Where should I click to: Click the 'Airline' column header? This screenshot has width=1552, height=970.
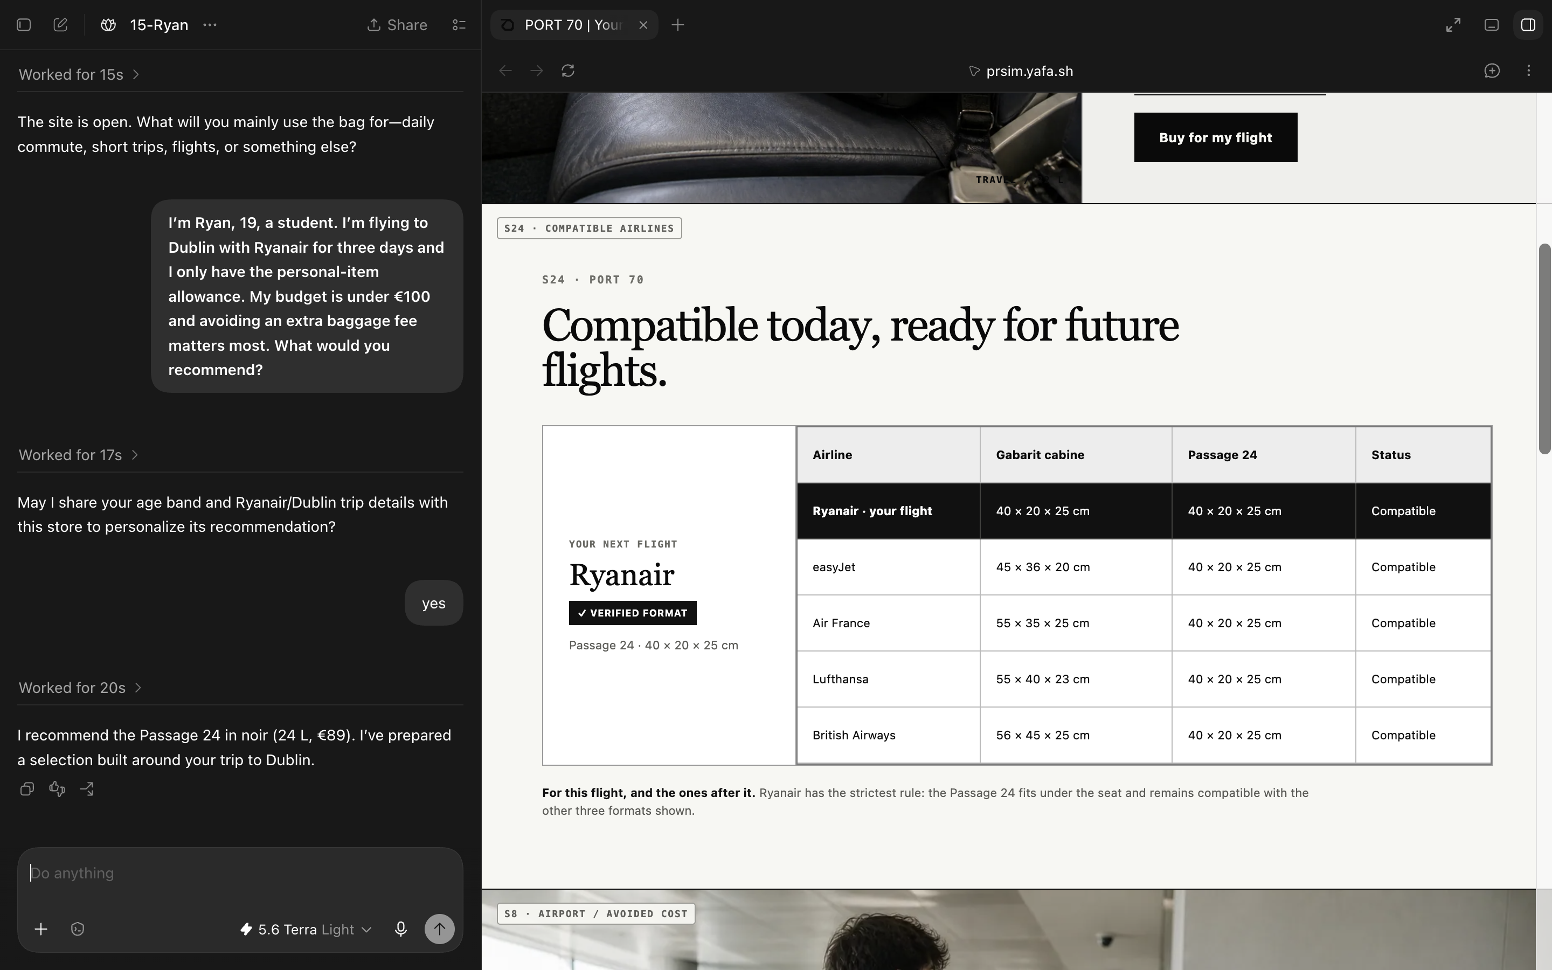click(x=888, y=455)
